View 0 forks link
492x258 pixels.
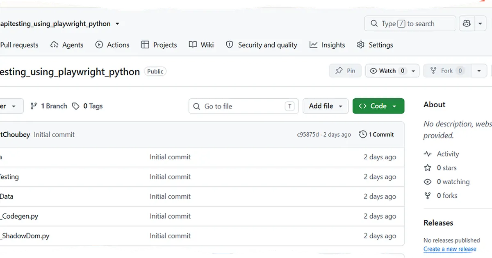pyautogui.click(x=447, y=196)
